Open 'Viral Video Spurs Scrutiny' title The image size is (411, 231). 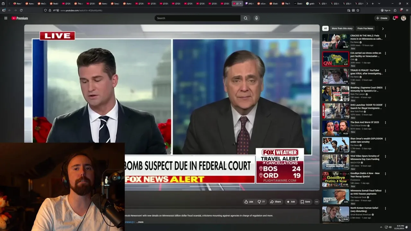pos(365,158)
